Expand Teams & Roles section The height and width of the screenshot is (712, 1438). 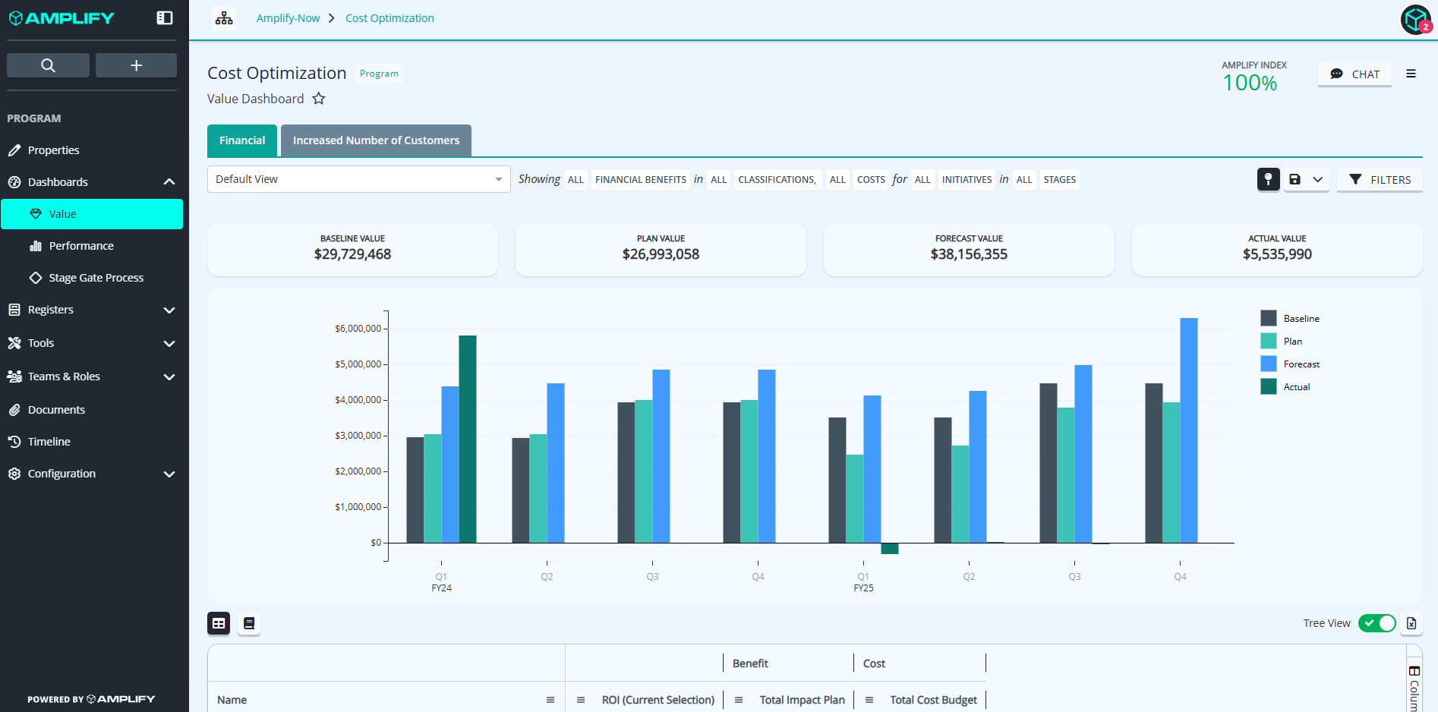tap(169, 376)
